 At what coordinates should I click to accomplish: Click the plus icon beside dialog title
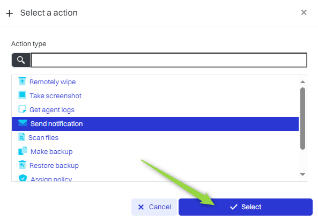point(9,13)
